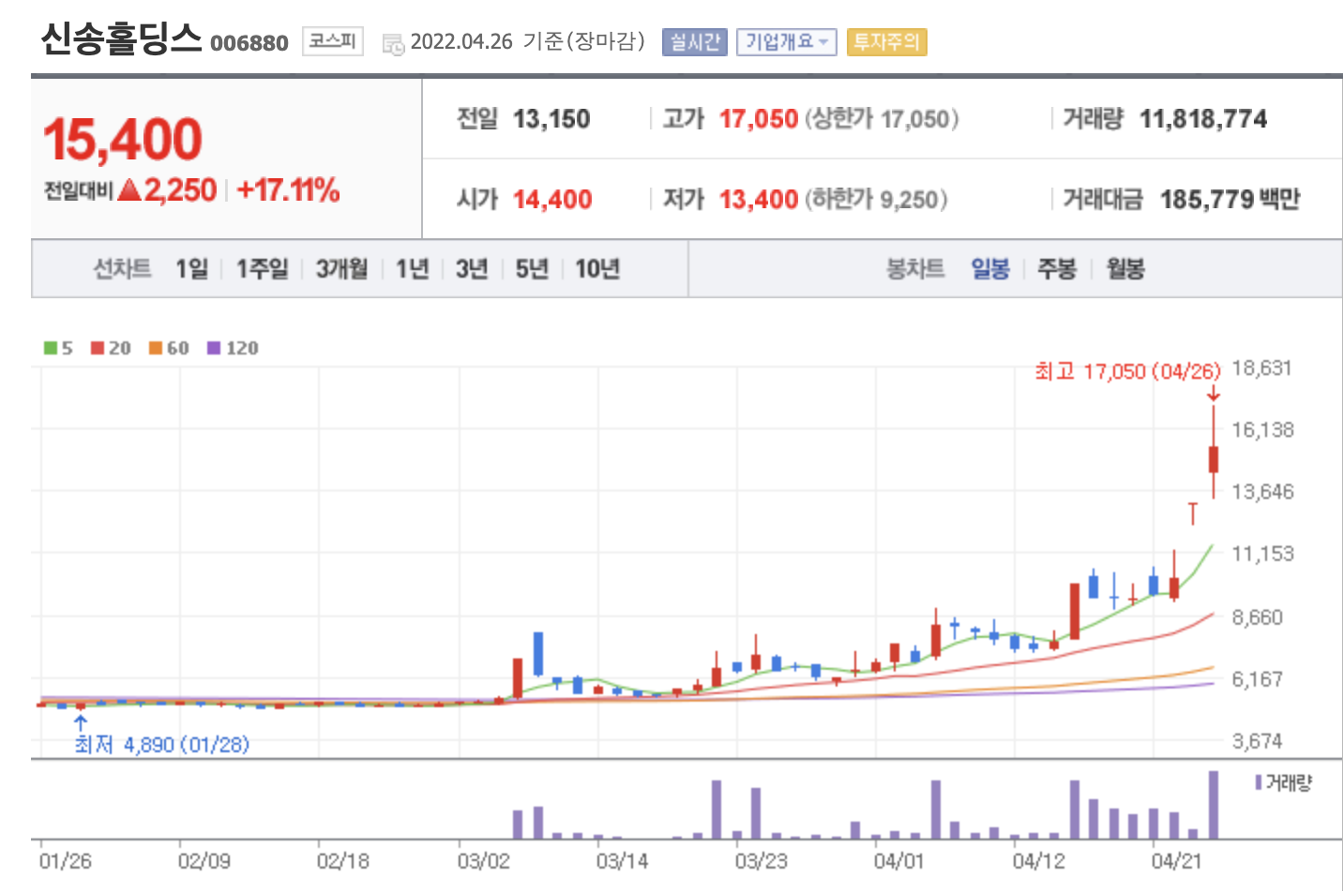This screenshot has height=891, width=1343.
Task: Click the 고가 17,050 high price value
Action: tap(759, 119)
